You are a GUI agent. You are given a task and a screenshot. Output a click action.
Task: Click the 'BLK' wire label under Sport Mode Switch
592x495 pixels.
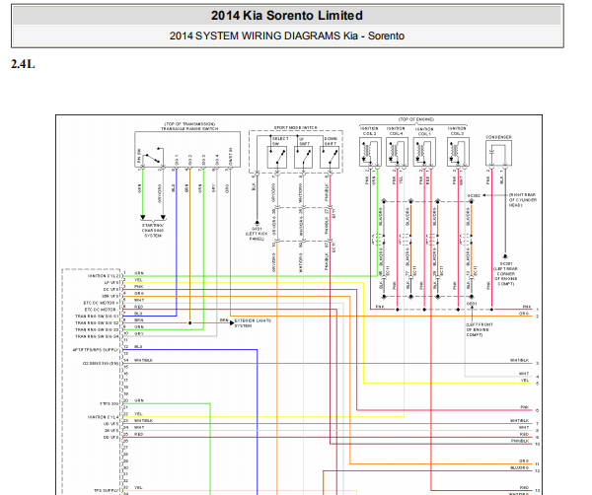[254, 186]
